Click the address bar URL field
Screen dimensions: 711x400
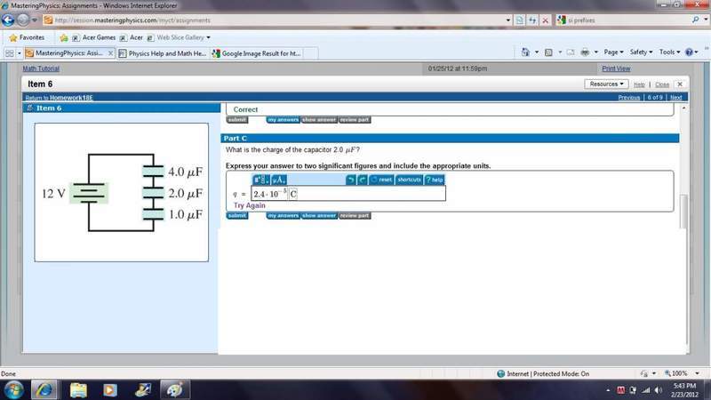pos(275,20)
